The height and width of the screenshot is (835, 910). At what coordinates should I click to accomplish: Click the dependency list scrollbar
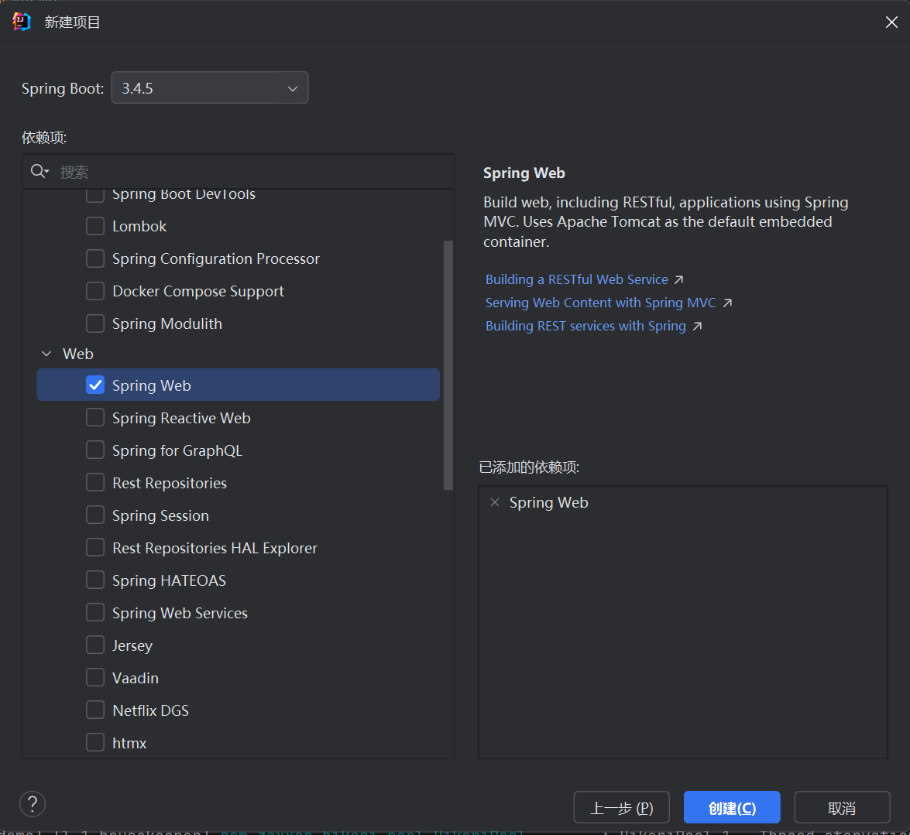[x=448, y=365]
